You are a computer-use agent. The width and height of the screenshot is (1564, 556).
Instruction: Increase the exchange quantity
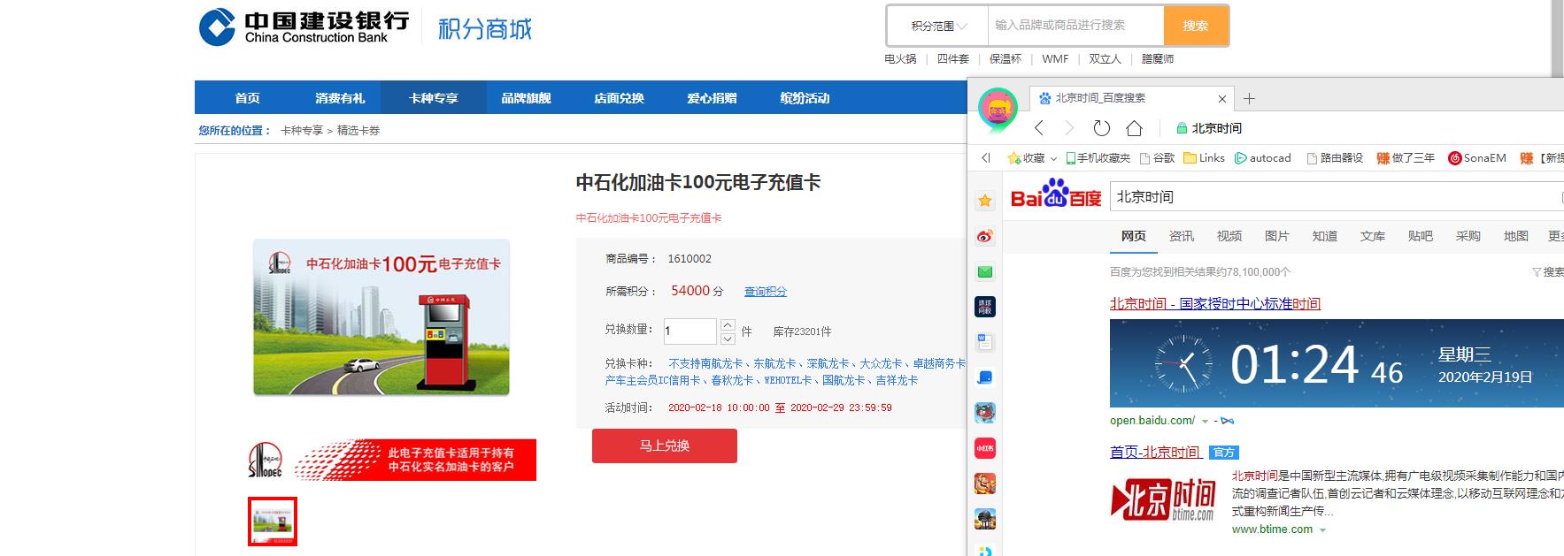(728, 325)
